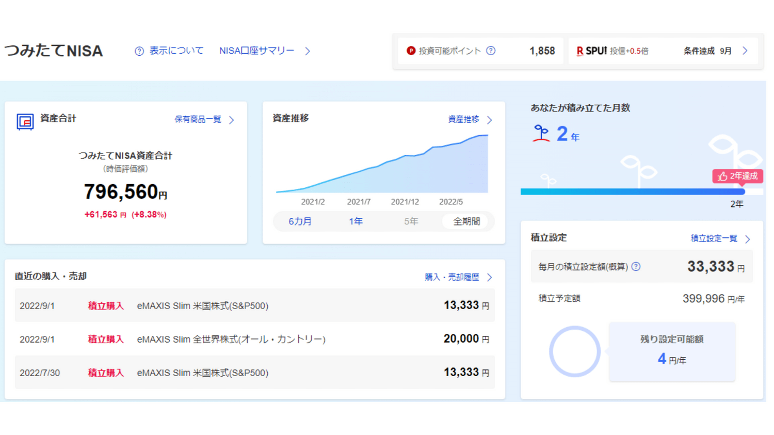Viewport: 774px width, 435px height.
Task: Click the 資産合計 safe icon
Action: [25, 121]
